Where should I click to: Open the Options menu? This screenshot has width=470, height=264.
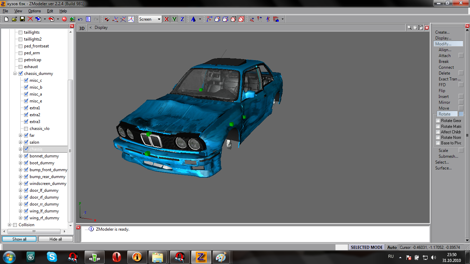click(34, 11)
